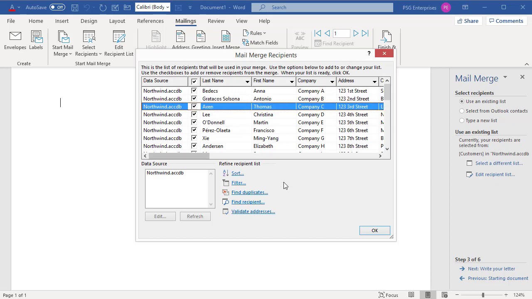Switch to the References tab
This screenshot has width=532, height=299.
[150, 21]
